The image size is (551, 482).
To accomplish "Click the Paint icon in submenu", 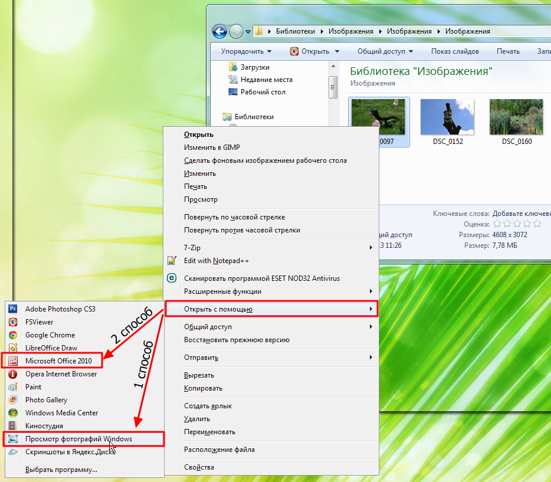I will 13,387.
